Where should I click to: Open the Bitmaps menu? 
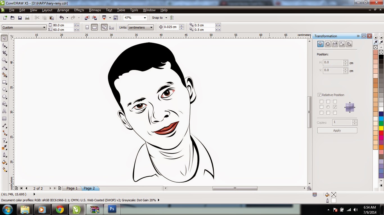[x=95, y=10]
